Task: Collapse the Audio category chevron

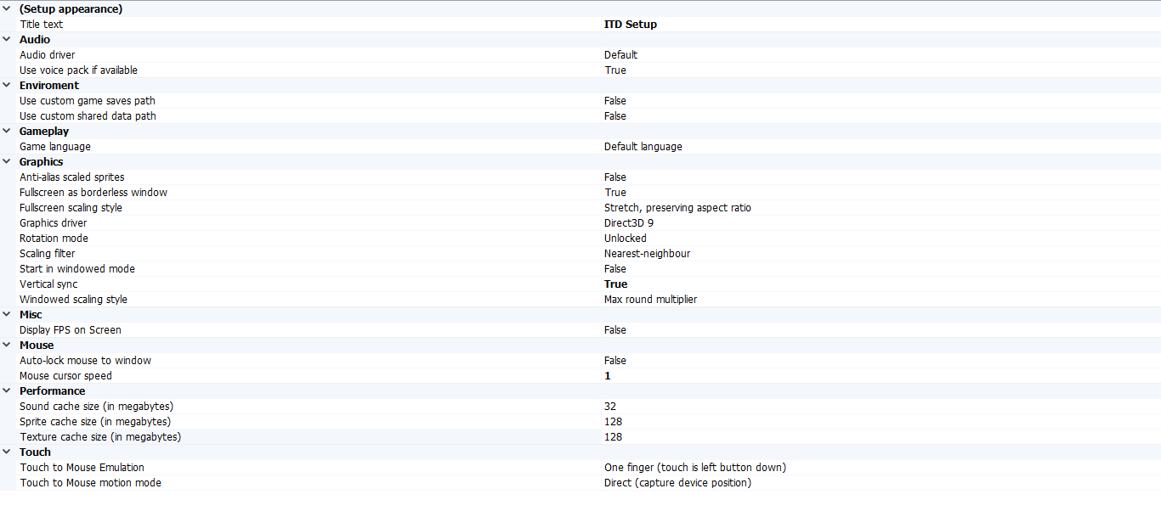Action: coord(7,39)
